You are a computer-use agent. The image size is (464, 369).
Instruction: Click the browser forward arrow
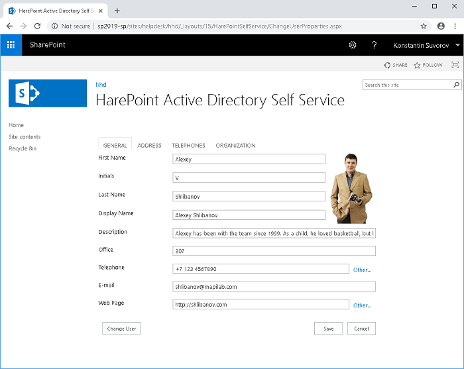coord(23,26)
